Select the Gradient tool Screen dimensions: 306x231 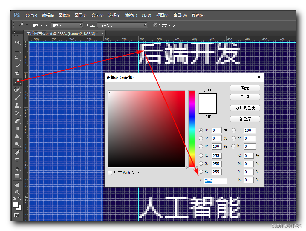(17, 129)
